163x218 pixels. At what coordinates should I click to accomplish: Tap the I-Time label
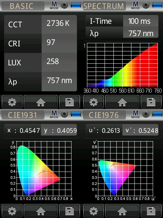[104, 21]
